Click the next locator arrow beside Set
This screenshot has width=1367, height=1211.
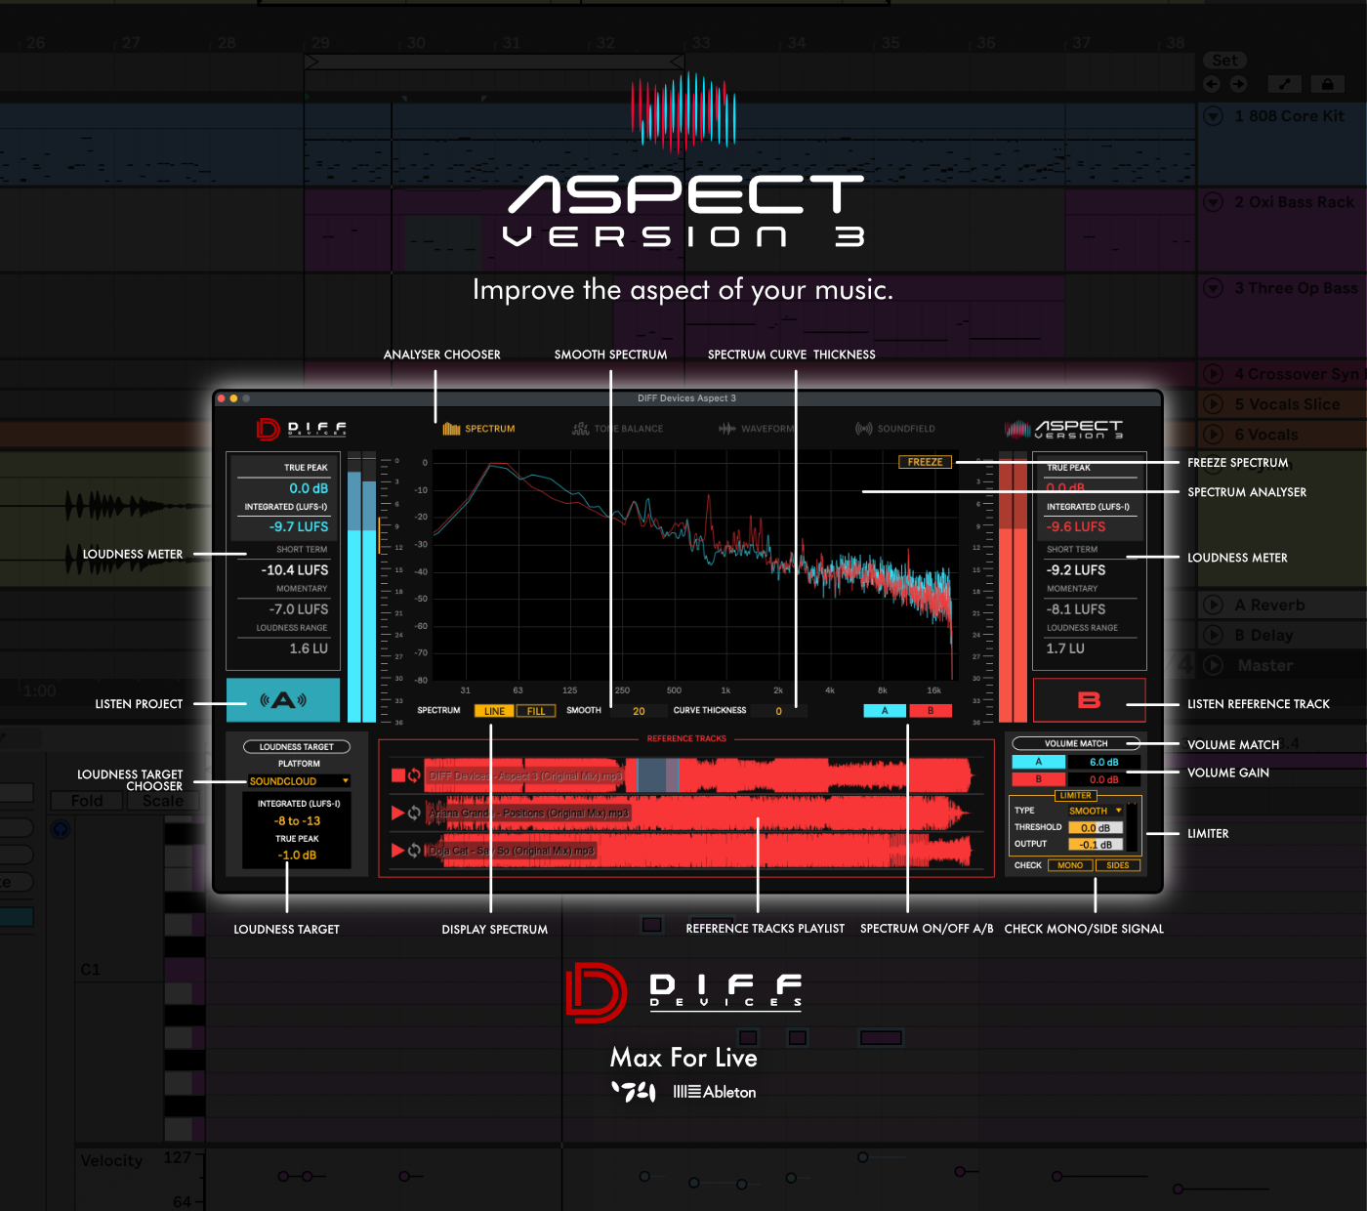1238,84
